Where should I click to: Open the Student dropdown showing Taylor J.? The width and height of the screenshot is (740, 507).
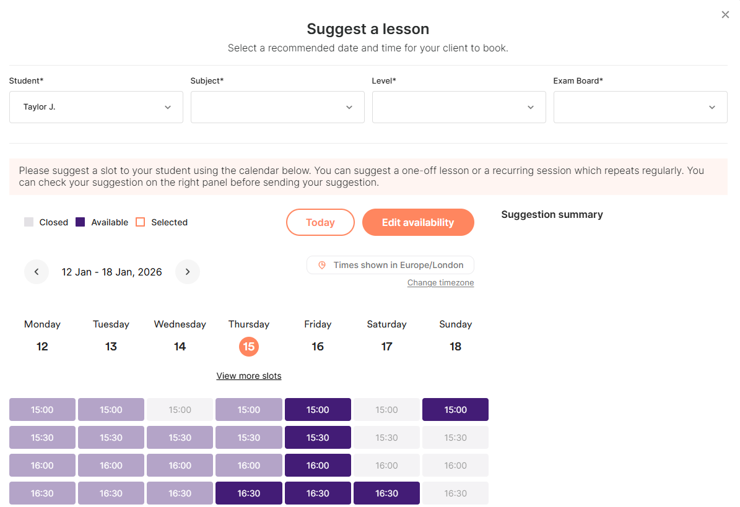click(x=96, y=107)
